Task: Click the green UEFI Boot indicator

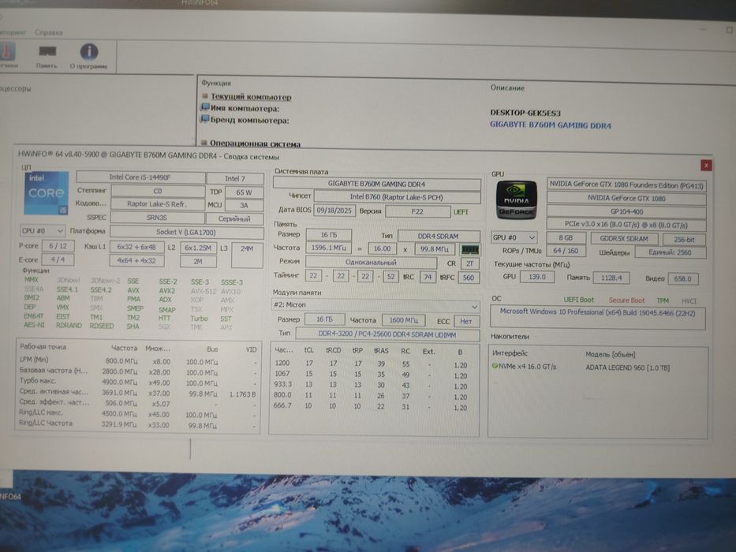Action: 578,300
